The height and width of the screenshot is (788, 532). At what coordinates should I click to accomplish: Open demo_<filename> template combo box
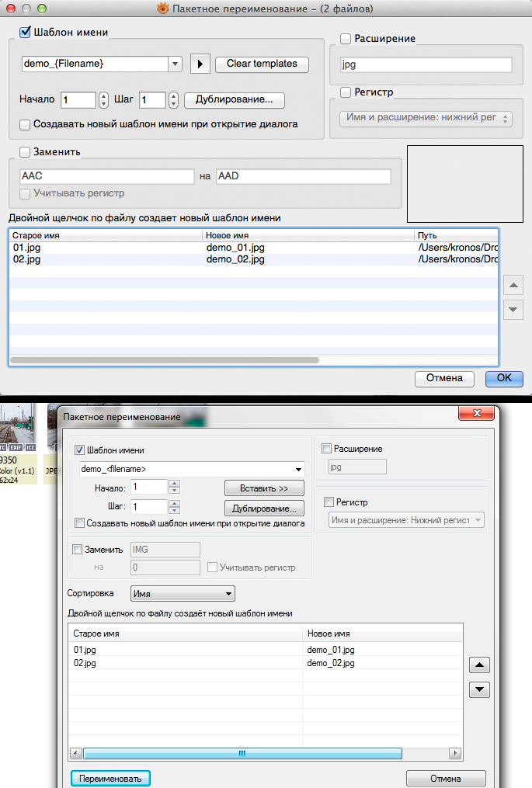pos(192,470)
